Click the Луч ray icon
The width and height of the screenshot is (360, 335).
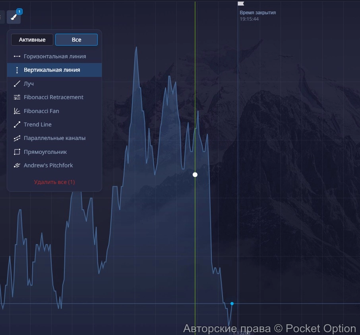(17, 84)
